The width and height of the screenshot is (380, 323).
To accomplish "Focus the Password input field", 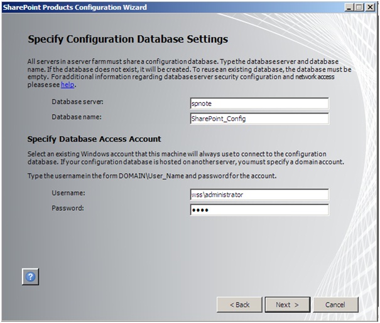I will point(259,209).
